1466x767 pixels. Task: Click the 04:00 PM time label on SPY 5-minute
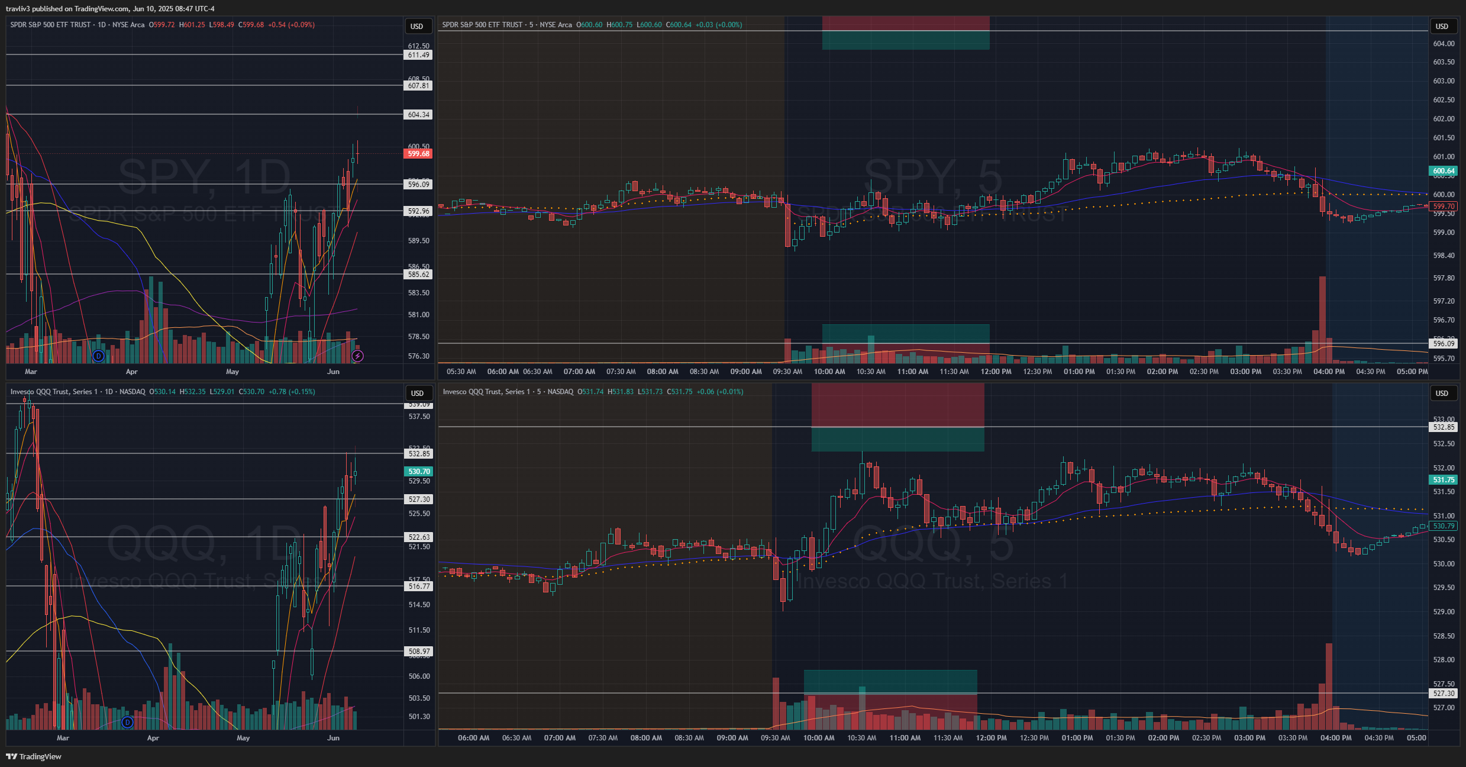[1329, 372]
